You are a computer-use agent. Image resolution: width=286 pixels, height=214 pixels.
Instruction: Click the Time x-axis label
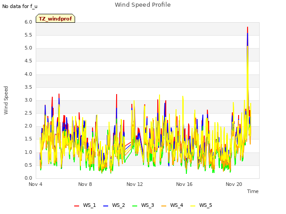click(252, 191)
